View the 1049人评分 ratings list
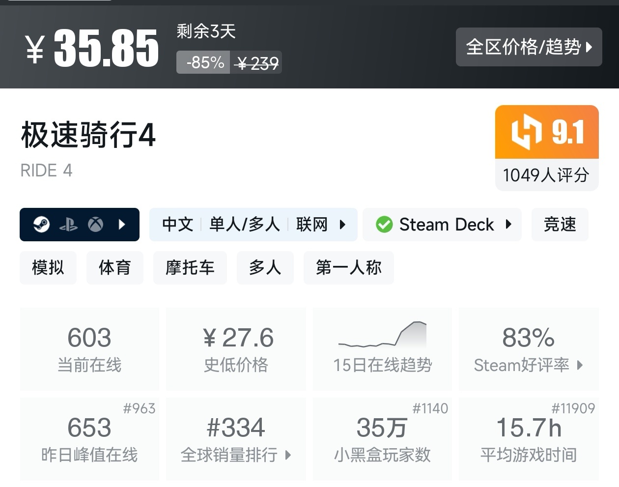Screen dimensions: 619x487 546,175
